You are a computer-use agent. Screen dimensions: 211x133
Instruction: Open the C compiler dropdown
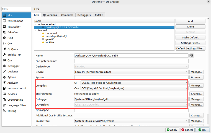click(134, 83)
